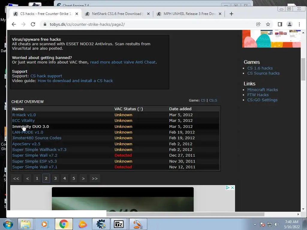
Task: Open Super Simple ESP v5.3
Action: pyautogui.click(x=34, y=161)
